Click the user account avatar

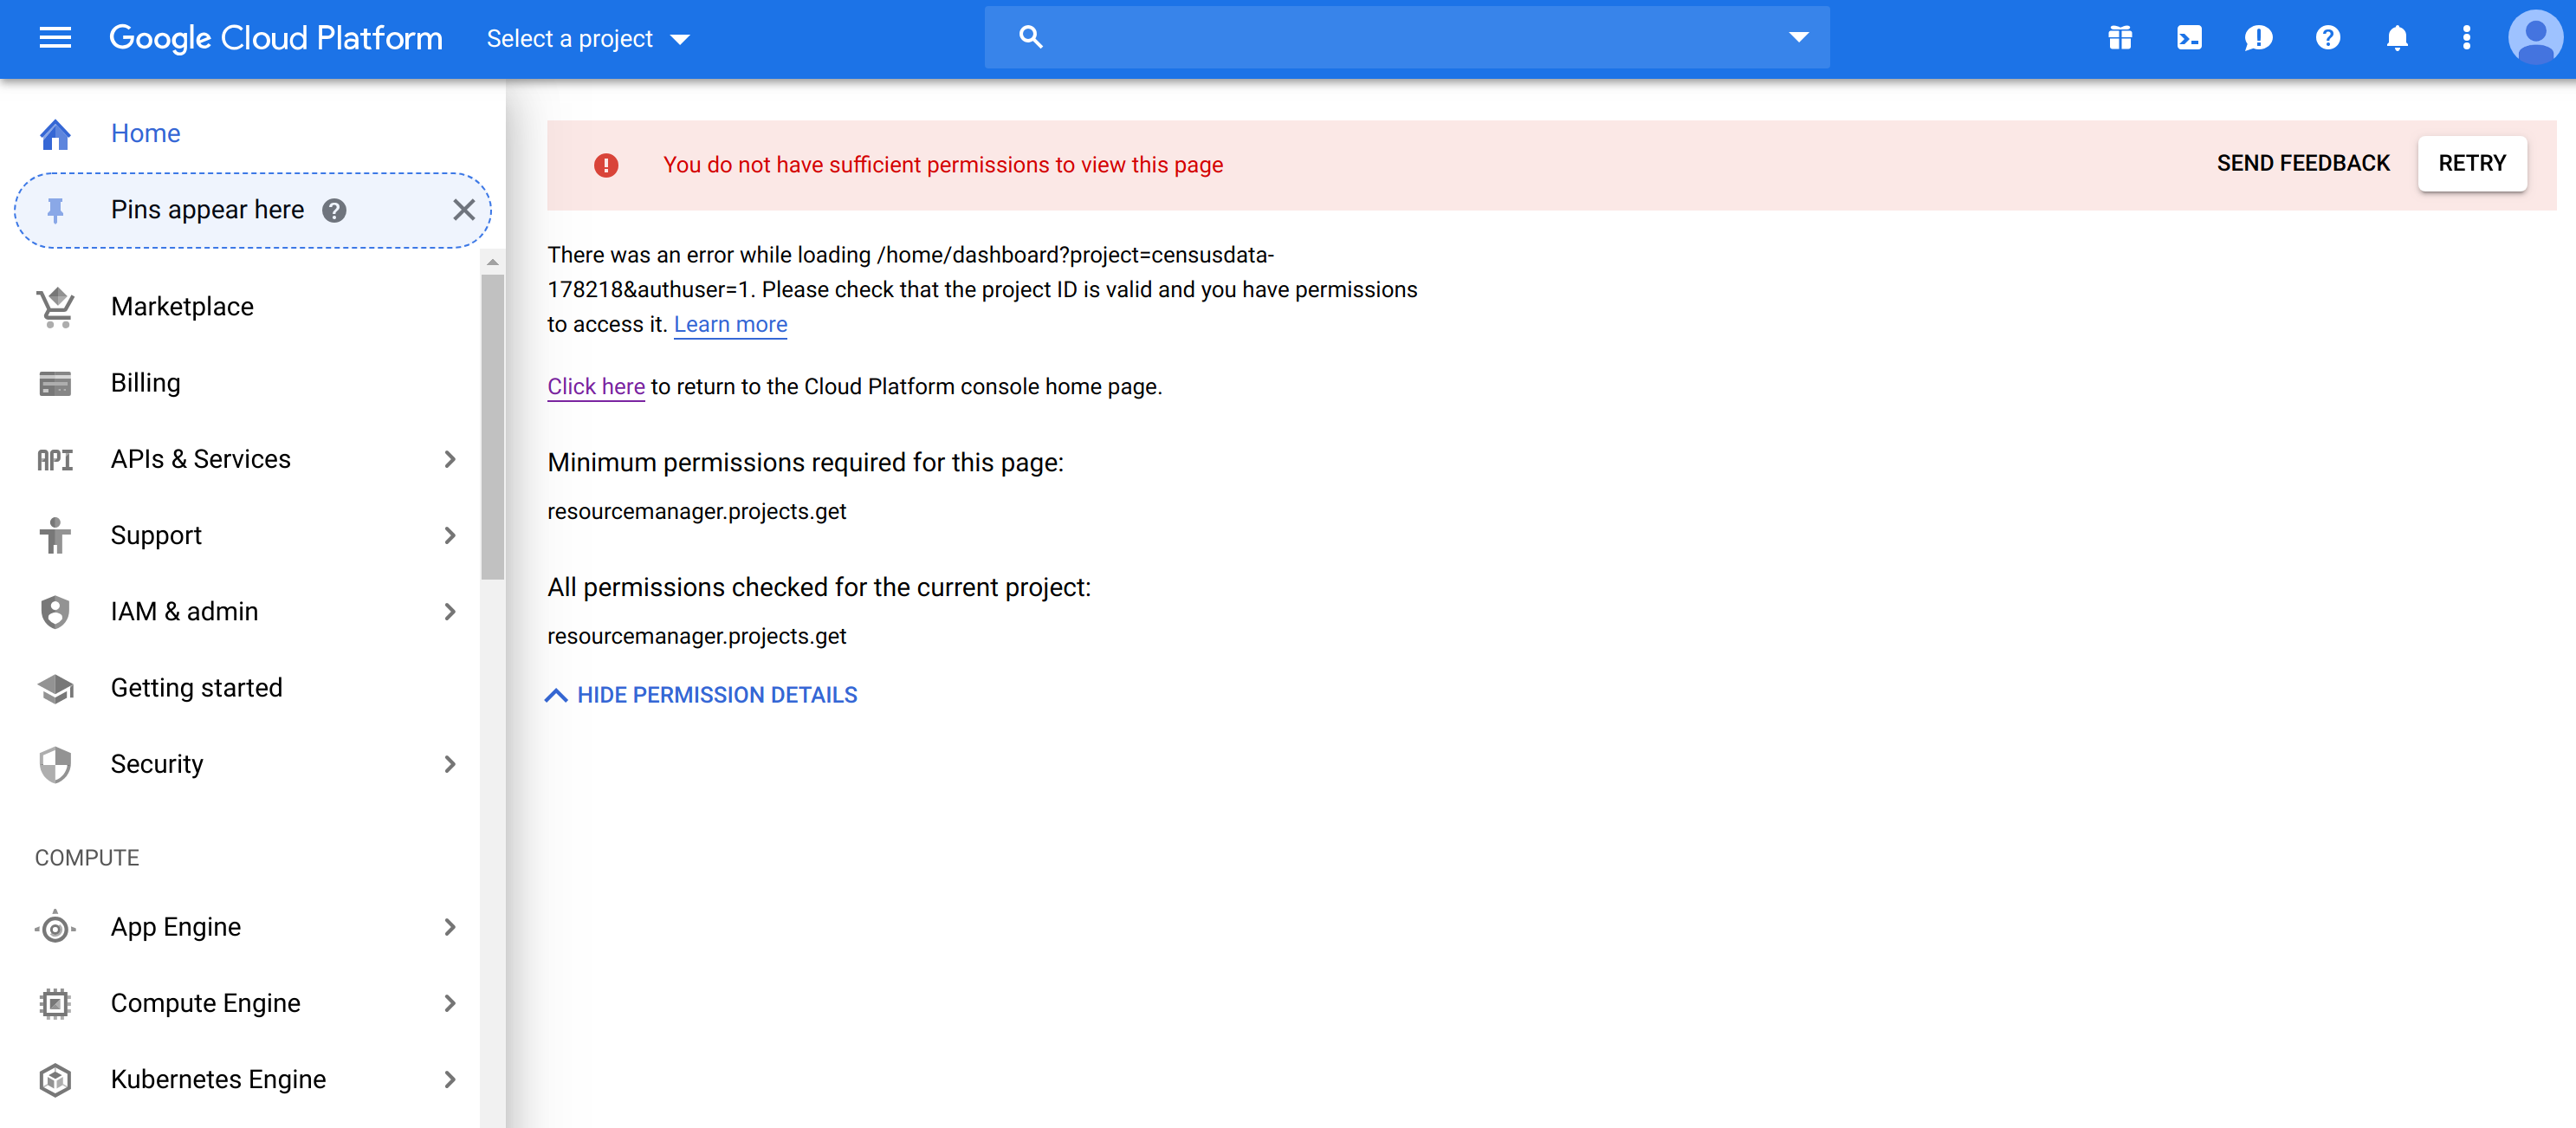[x=2535, y=38]
